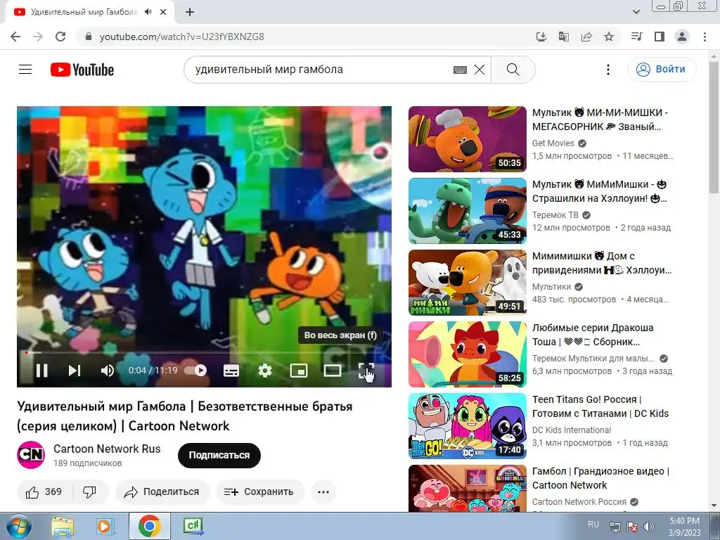Skip to next video
Viewport: 720px width, 540px height.
(75, 371)
